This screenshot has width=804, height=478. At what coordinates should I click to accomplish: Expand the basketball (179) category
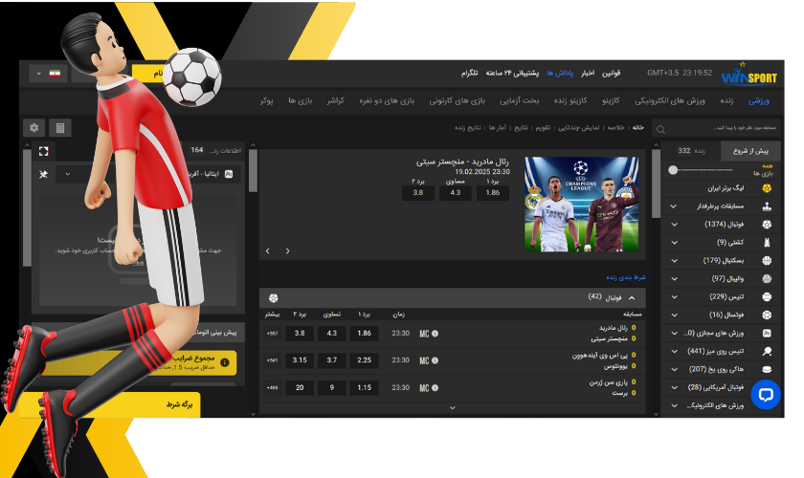pos(674,261)
